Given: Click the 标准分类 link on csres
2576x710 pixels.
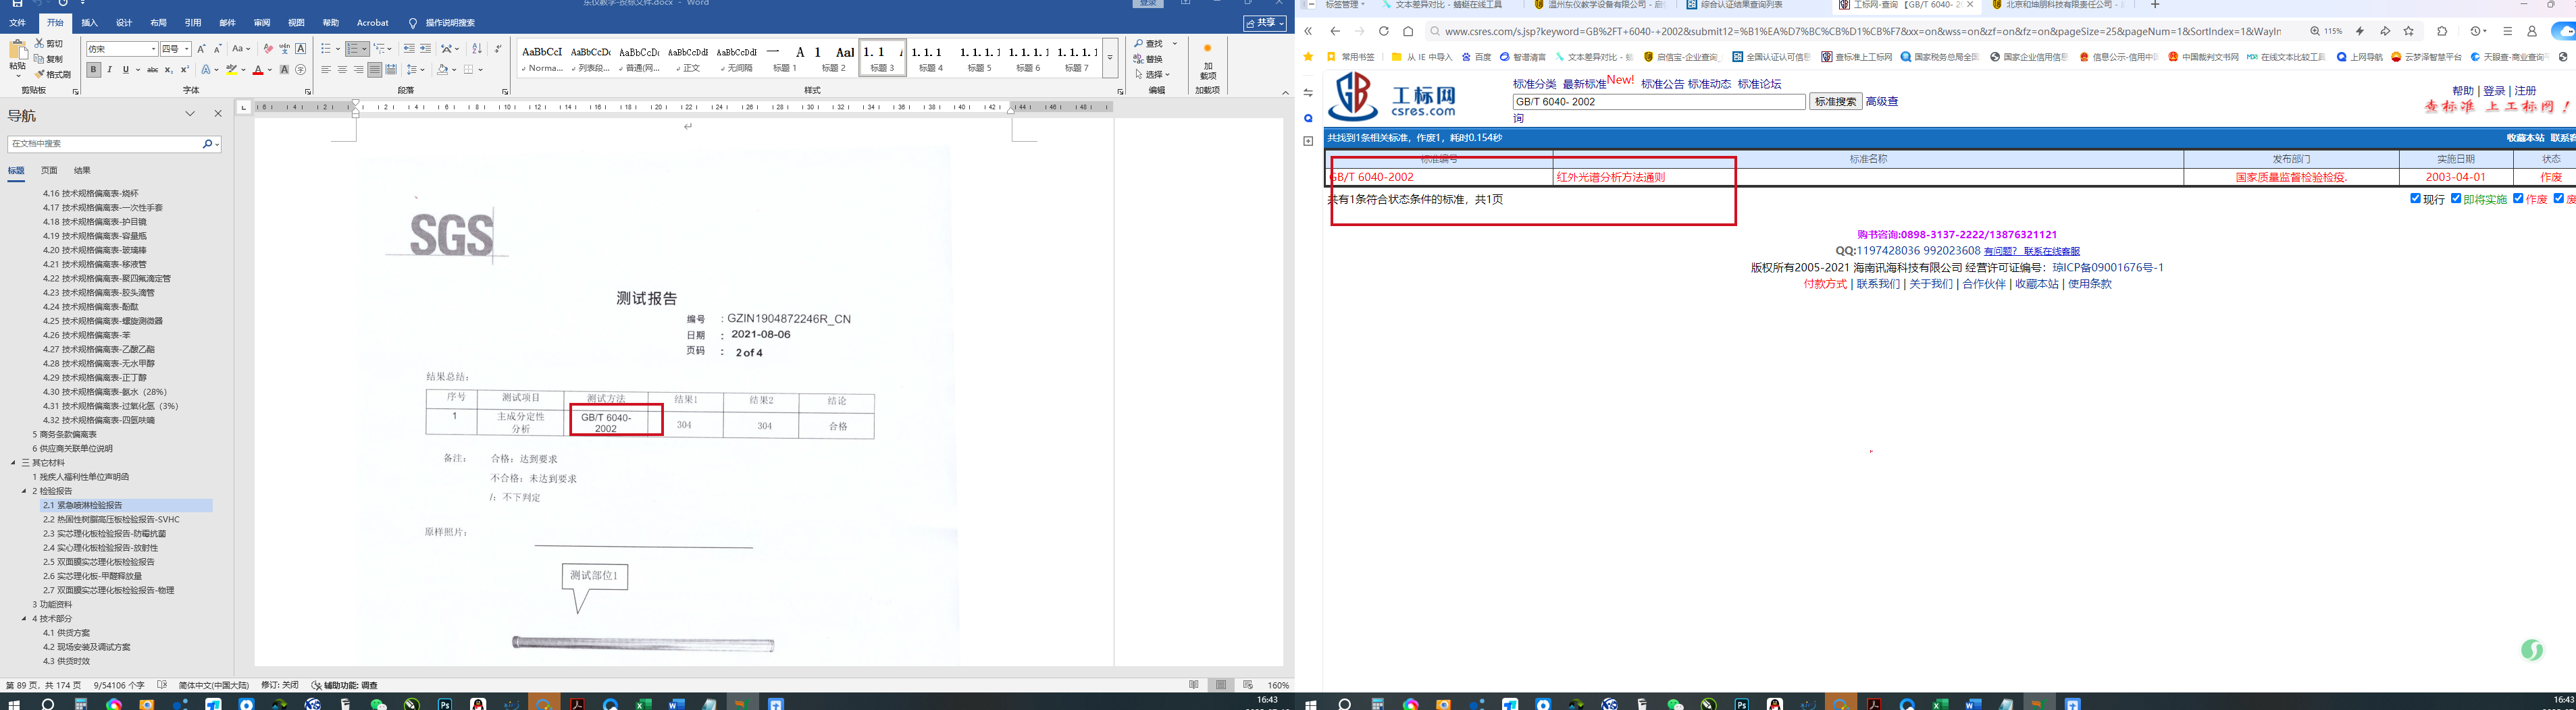Looking at the screenshot, I should click(1534, 85).
